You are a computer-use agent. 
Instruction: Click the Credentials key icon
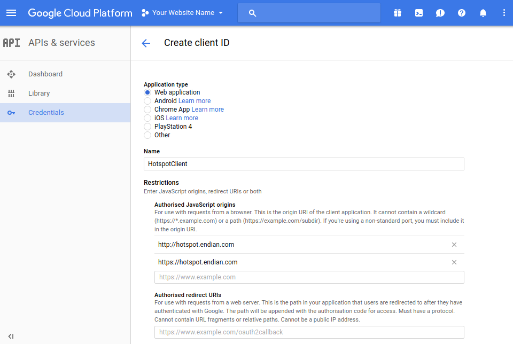11,113
